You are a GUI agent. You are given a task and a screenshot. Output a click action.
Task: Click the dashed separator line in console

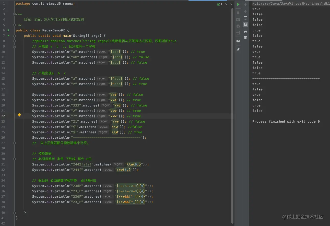click(286, 79)
